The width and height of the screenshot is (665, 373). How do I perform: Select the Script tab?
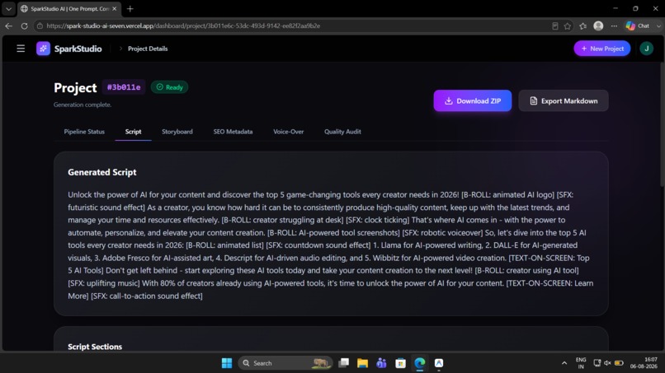(133, 132)
